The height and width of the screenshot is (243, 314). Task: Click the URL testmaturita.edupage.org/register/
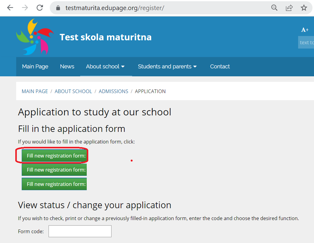click(x=115, y=8)
